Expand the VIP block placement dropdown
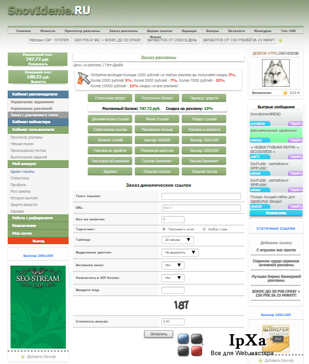This screenshot has height=364, width=309. tap(173, 278)
